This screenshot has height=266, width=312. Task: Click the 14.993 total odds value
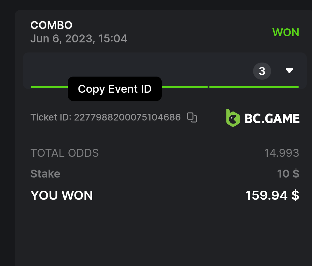tap(281, 153)
